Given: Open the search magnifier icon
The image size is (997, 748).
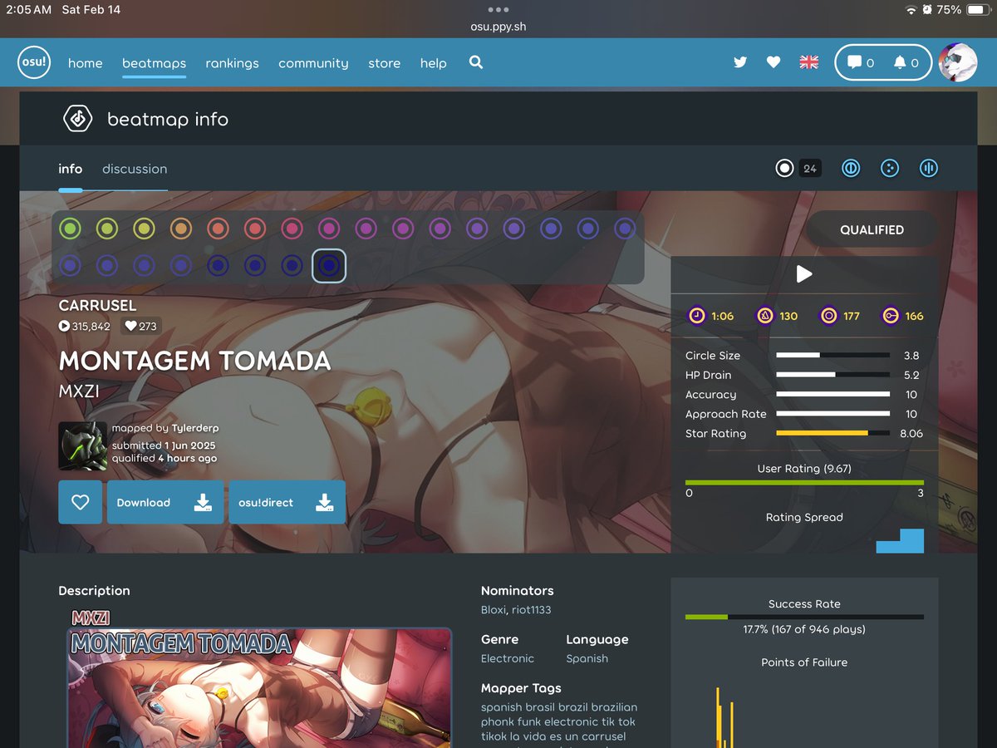Looking at the screenshot, I should tap(476, 62).
